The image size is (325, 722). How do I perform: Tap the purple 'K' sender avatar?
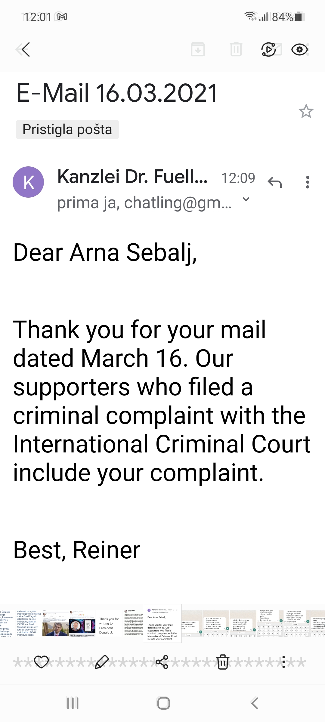(28, 182)
